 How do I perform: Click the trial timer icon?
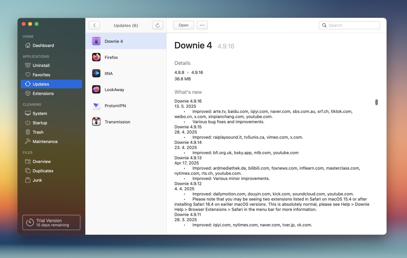(x=30, y=222)
